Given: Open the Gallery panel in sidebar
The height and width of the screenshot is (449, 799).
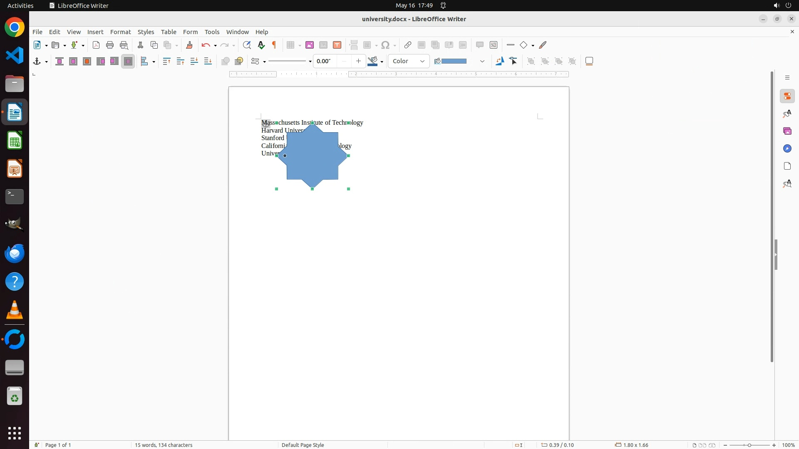Looking at the screenshot, I should pos(787,131).
